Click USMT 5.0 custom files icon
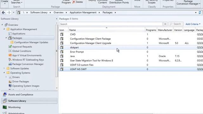Viewport: 203px width, 114px height. 62,65
